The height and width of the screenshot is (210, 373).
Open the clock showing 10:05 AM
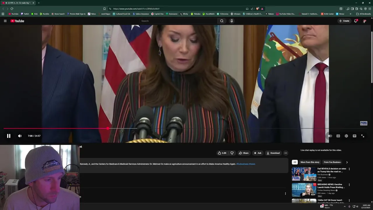(x=366, y=206)
